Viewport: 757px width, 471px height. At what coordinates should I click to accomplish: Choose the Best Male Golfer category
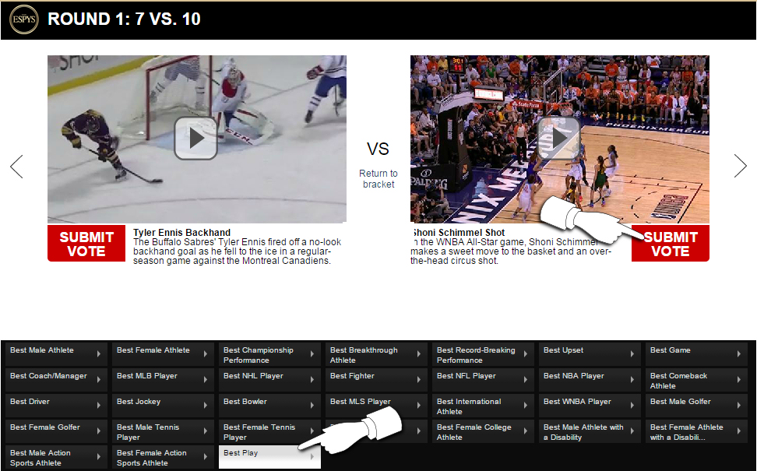coord(696,405)
